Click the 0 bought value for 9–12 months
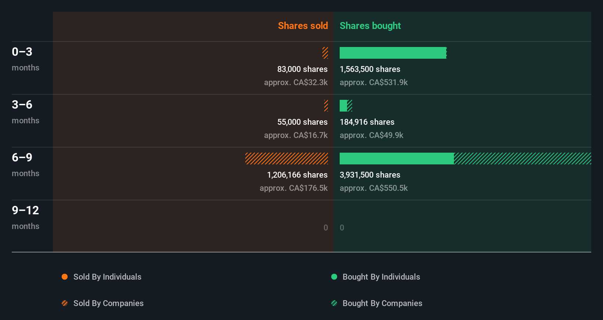Viewport: 603px width, 320px height. (x=342, y=228)
